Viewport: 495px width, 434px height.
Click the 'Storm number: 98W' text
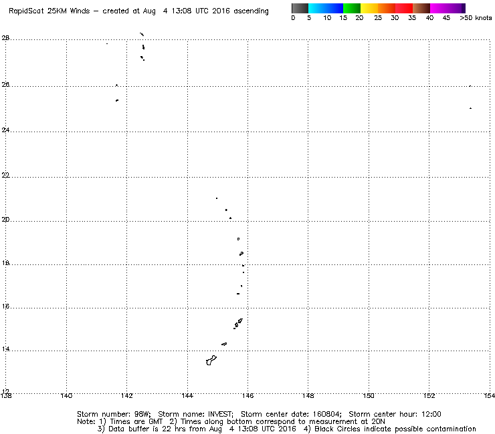pyautogui.click(x=114, y=414)
